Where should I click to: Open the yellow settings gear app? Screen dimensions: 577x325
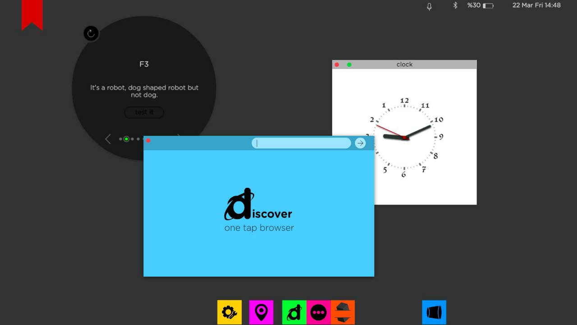click(229, 312)
